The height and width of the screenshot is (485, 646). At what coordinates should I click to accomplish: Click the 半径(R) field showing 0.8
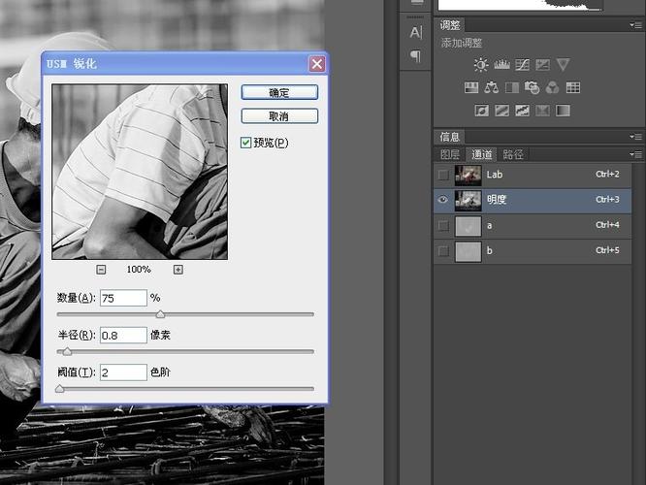coord(123,335)
